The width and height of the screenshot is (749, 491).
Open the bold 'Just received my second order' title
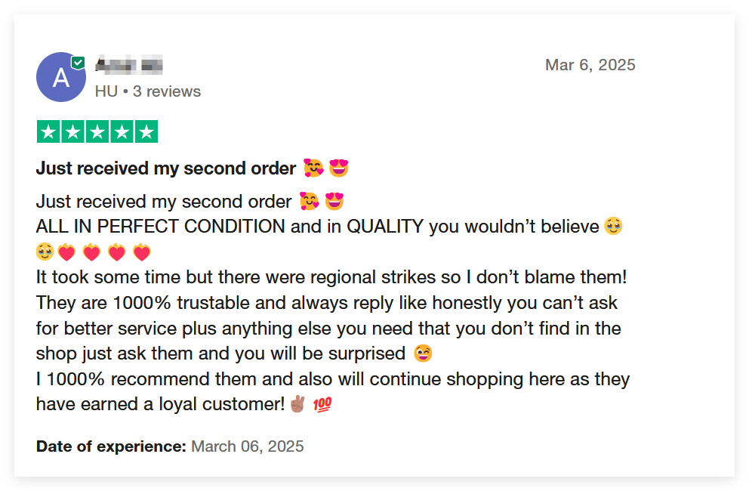[166, 168]
